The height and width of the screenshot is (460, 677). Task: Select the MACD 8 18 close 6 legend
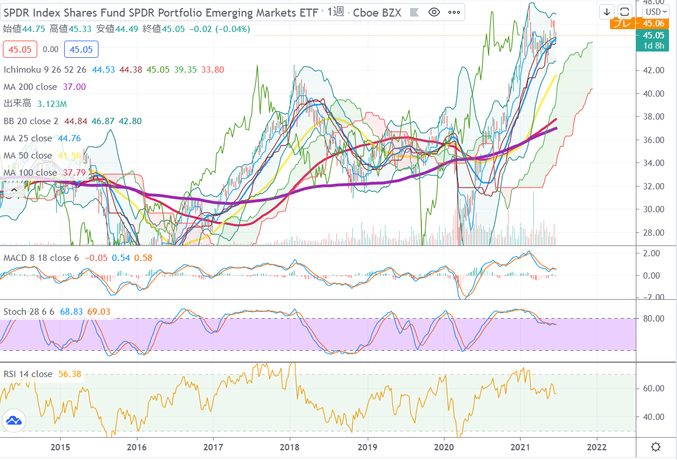click(x=41, y=258)
